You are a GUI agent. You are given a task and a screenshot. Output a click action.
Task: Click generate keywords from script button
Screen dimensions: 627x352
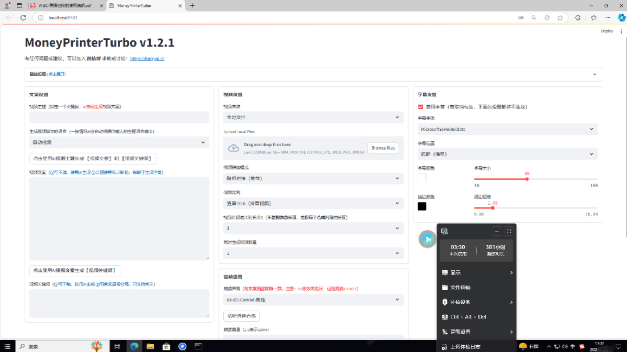coord(75,271)
